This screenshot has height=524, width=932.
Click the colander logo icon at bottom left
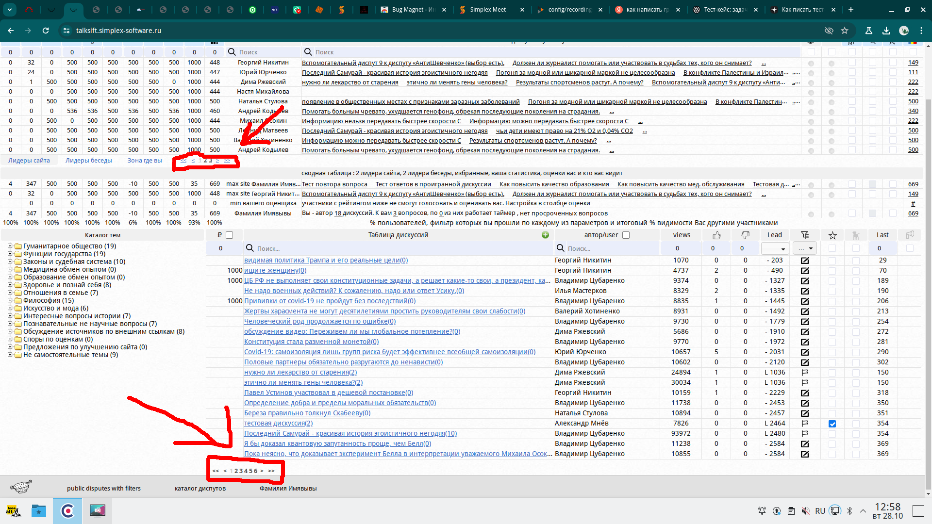click(21, 486)
